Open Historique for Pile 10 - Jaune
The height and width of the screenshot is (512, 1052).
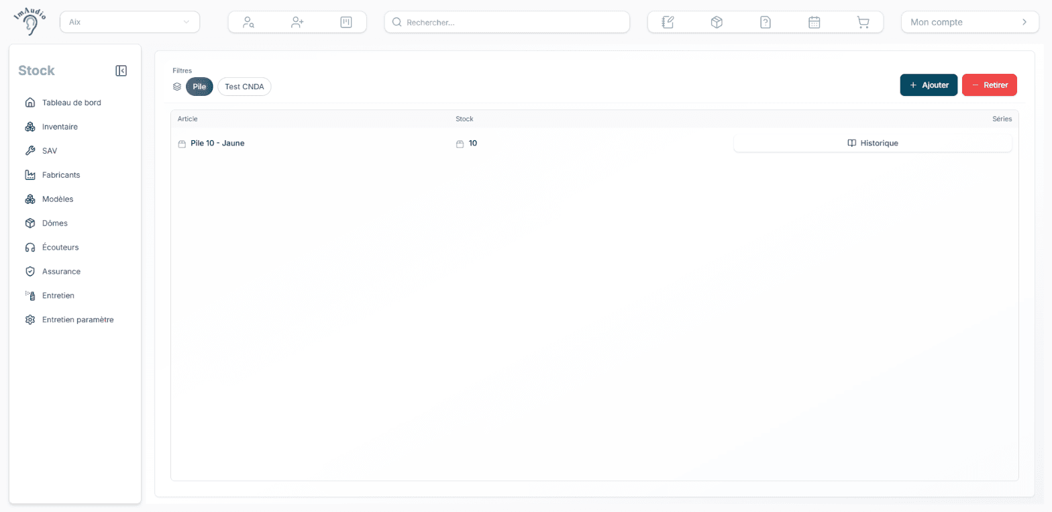click(872, 143)
